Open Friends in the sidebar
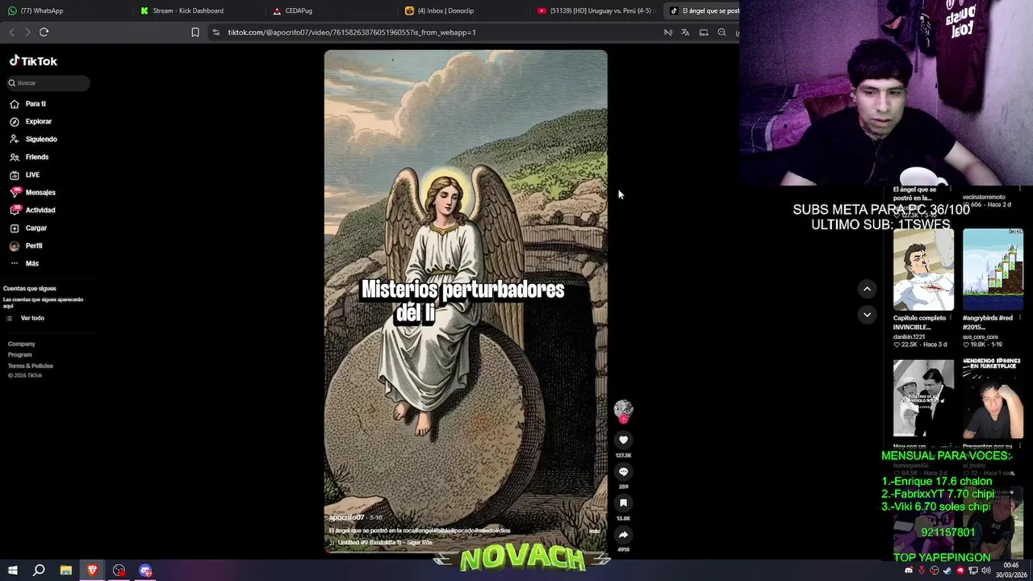1033x581 pixels. point(29,157)
